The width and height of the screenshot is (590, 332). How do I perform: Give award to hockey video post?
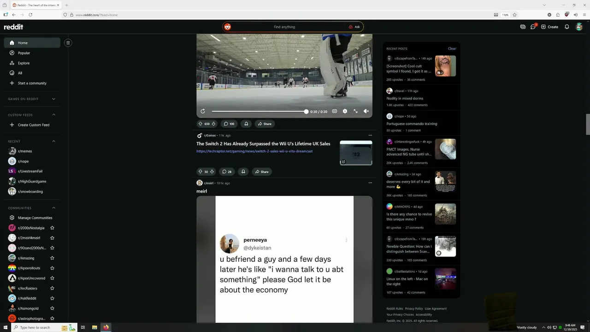point(246,124)
